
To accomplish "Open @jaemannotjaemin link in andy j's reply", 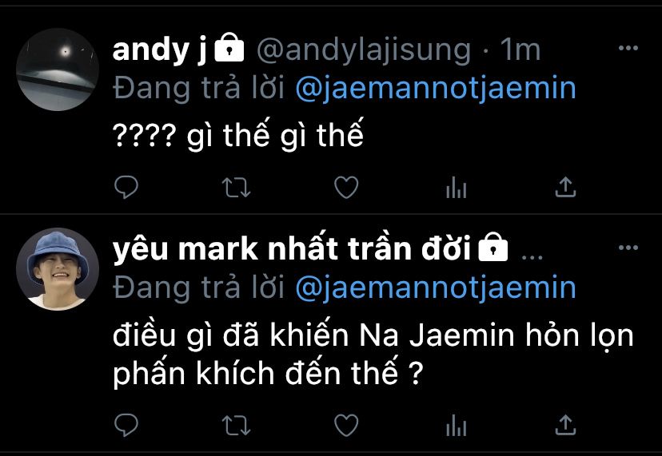I will coord(436,89).
